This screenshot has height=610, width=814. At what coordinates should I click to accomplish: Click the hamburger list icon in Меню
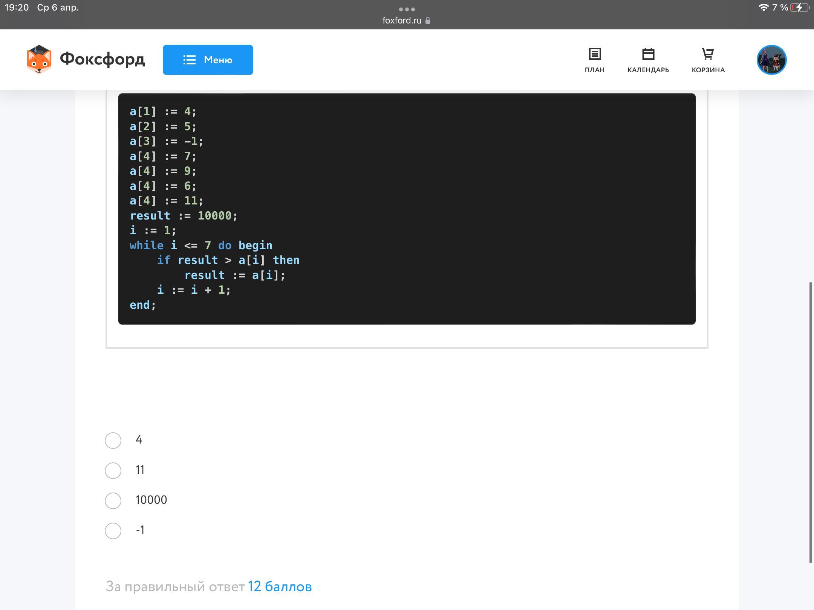click(189, 60)
